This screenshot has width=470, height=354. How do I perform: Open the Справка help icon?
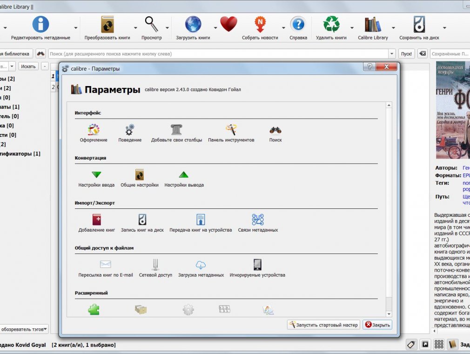click(298, 28)
